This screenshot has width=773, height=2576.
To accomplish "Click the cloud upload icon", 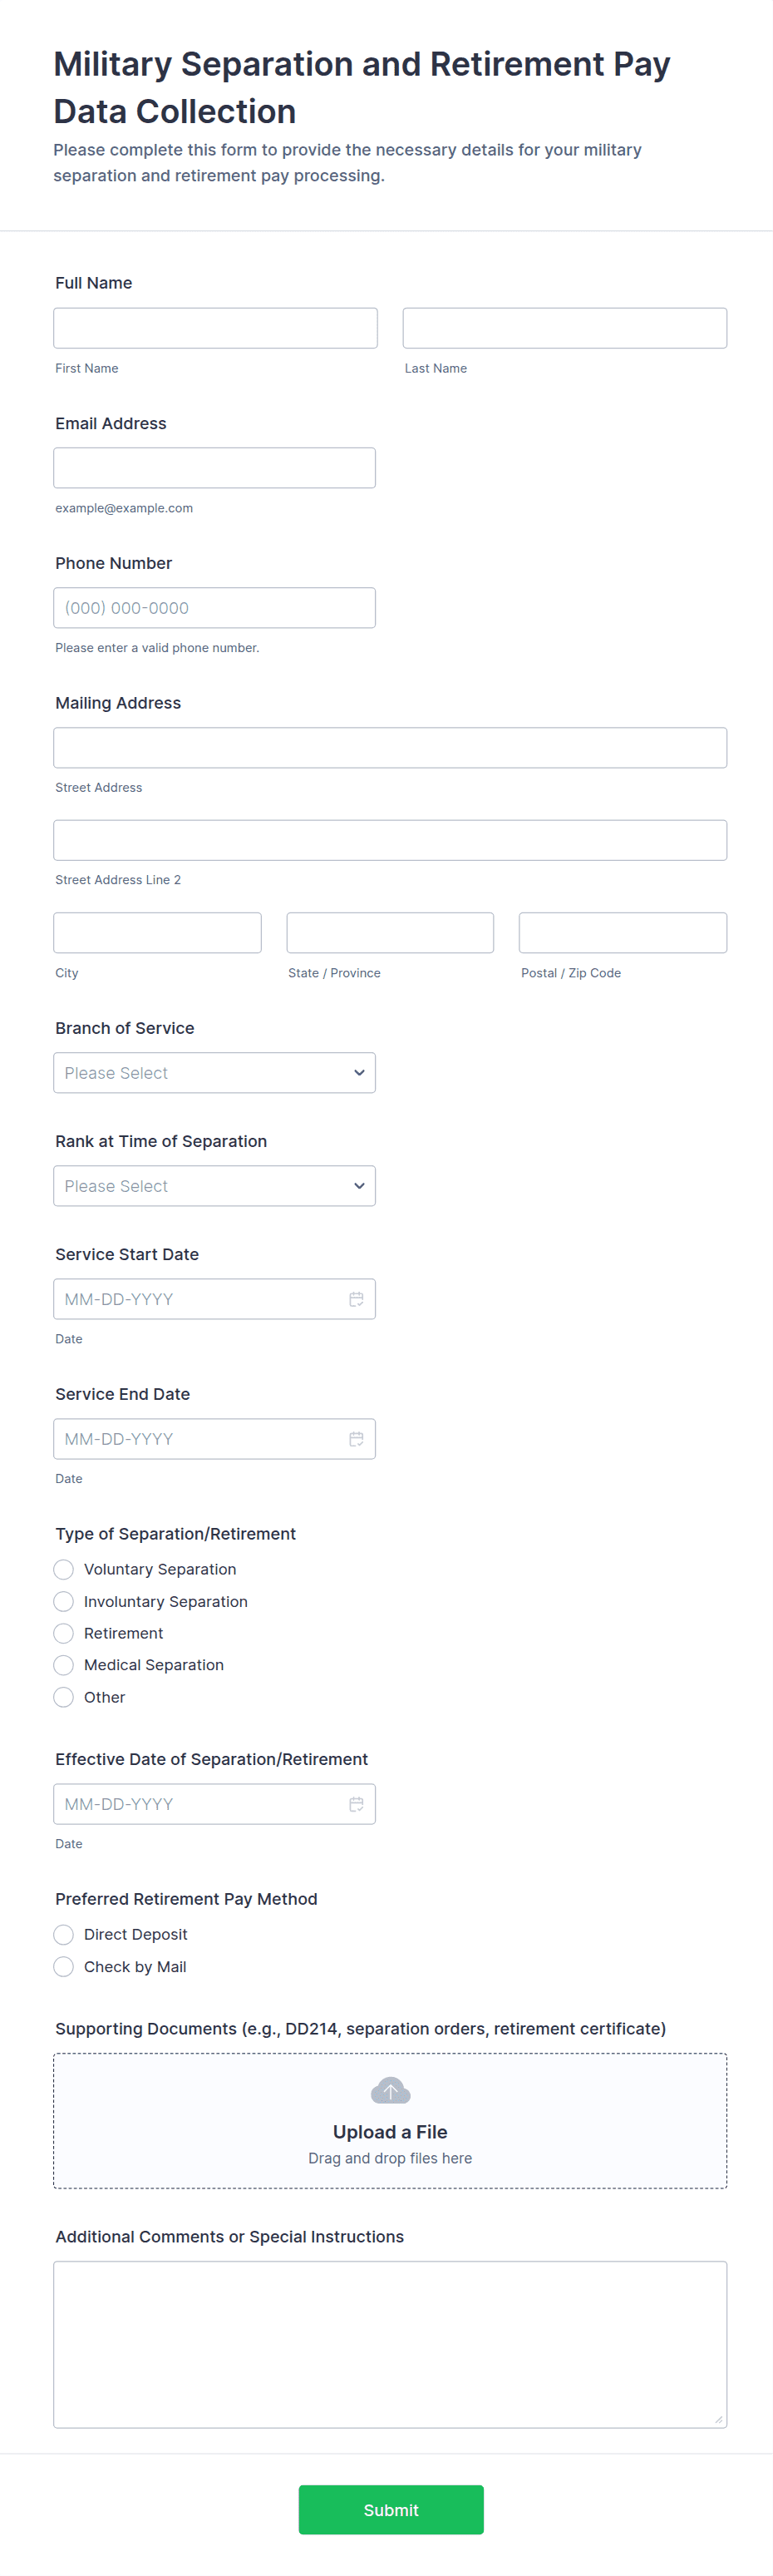I will point(390,2089).
